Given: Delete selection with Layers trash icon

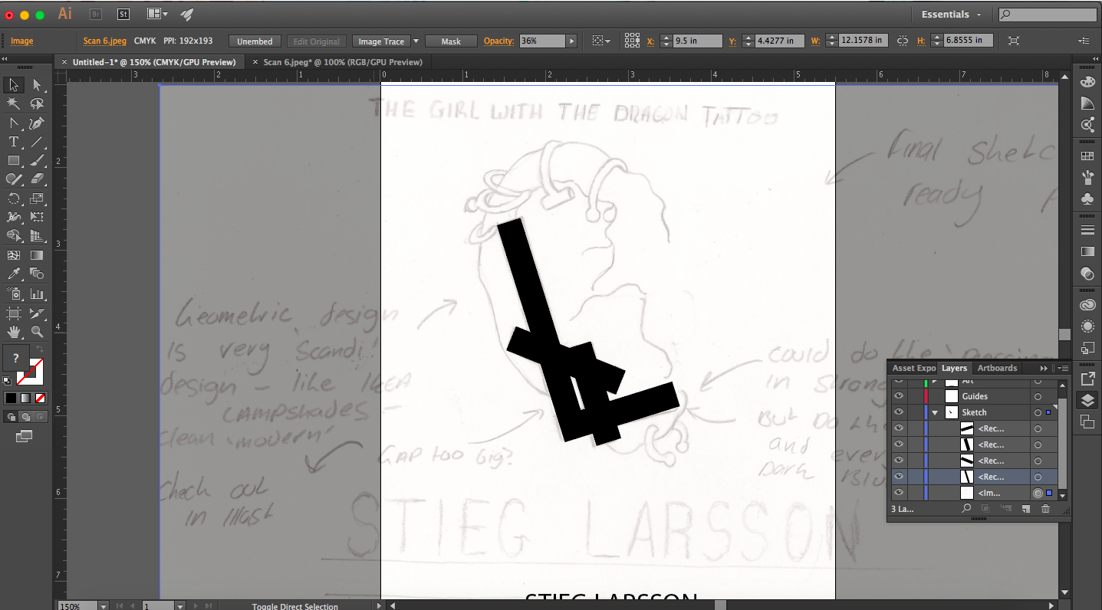Looking at the screenshot, I should click(x=1045, y=509).
